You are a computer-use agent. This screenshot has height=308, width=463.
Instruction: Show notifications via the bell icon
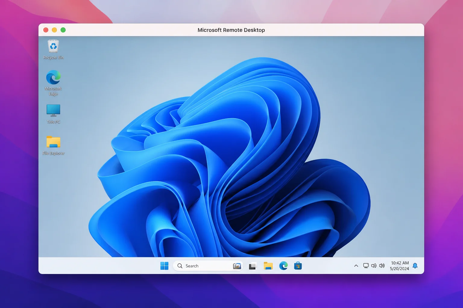pyautogui.click(x=415, y=266)
